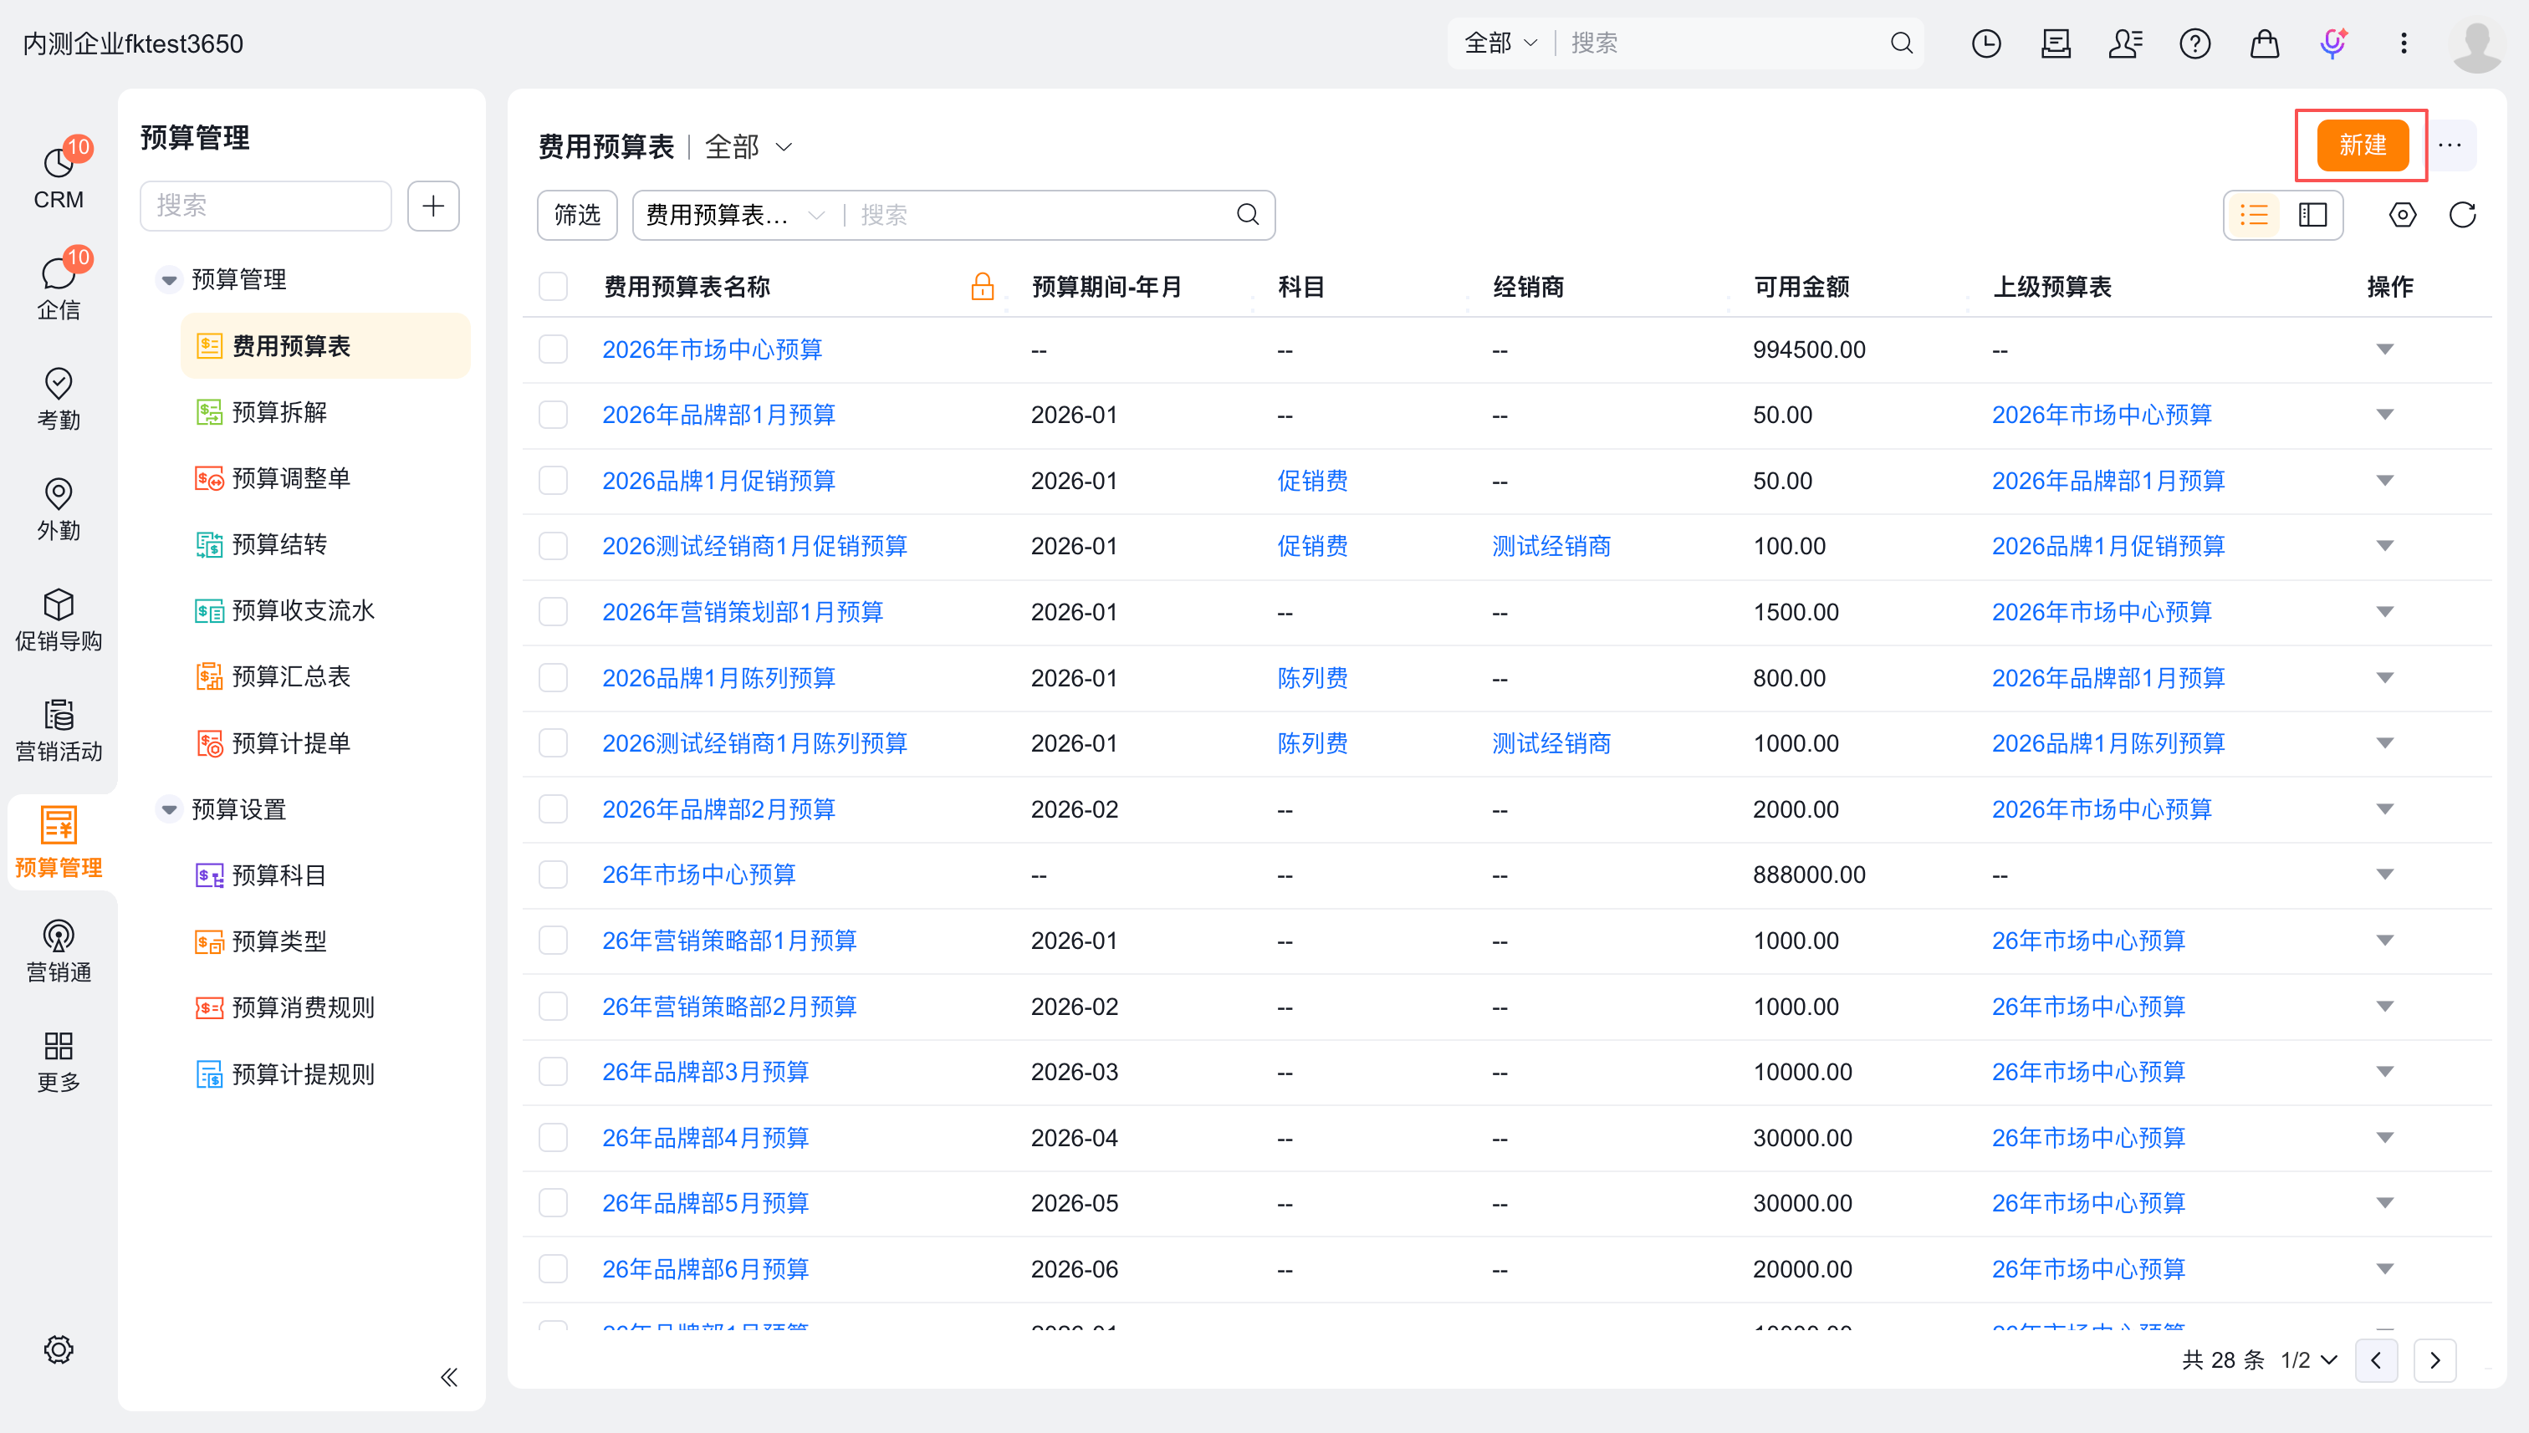
Task: Open the 测试经销商 link in the 陈列费 row
Action: click(1551, 743)
